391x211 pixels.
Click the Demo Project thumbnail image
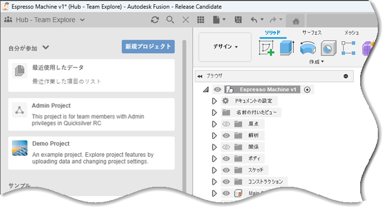(20, 148)
